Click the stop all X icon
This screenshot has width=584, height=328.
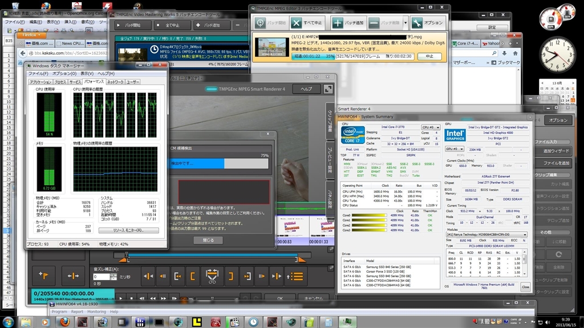(296, 23)
